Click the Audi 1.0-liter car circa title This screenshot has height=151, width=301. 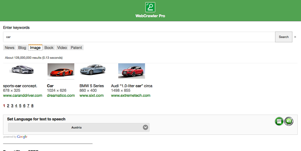132,86
